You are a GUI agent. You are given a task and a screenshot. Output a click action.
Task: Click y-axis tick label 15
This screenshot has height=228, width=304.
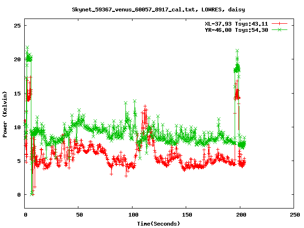coord(17,94)
